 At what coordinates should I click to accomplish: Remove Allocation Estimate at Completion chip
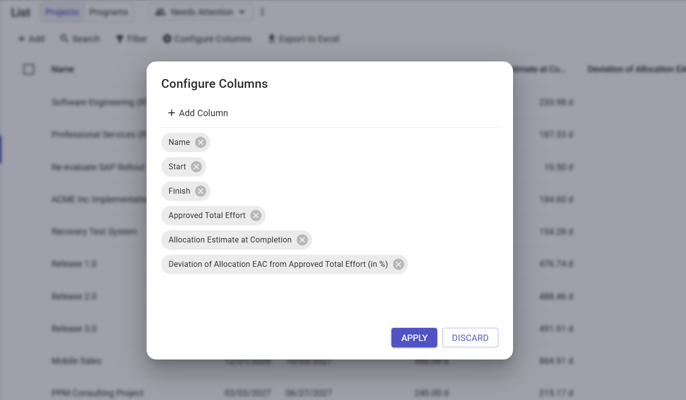[x=302, y=240]
